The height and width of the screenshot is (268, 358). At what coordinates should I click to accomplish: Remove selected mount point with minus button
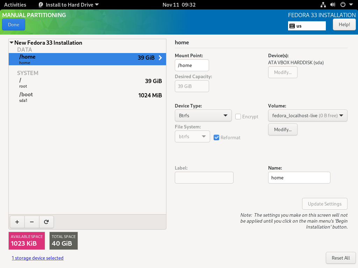click(x=32, y=222)
